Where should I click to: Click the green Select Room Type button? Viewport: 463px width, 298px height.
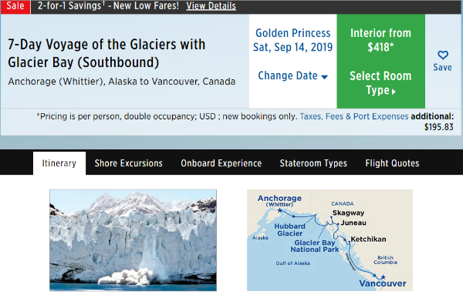[381, 61]
